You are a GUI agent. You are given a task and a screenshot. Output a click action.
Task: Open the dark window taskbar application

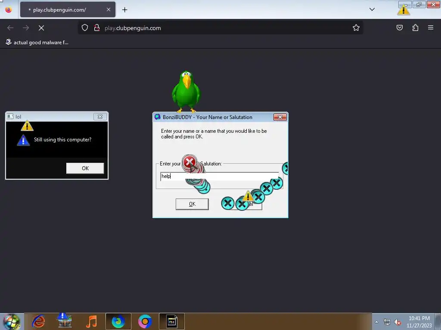171,321
